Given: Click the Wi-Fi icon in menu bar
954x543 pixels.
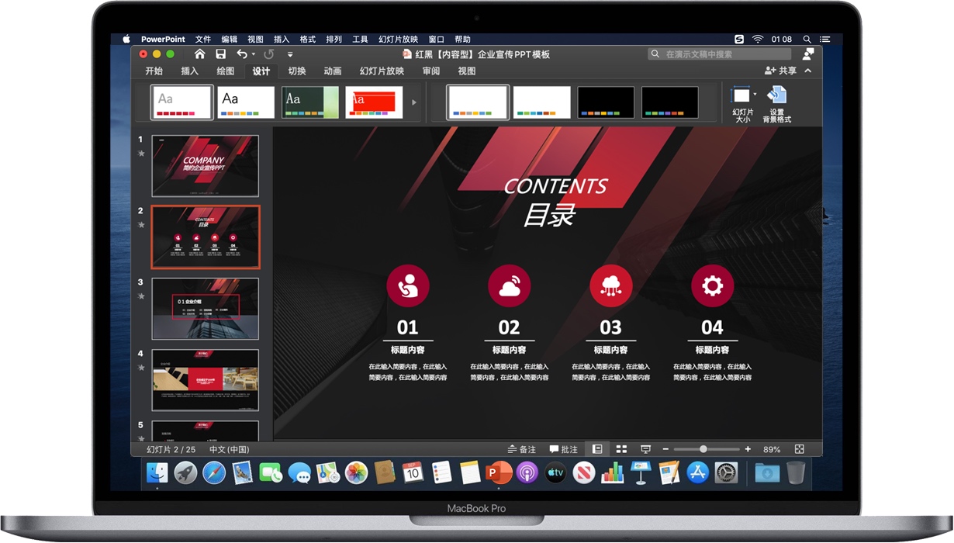Looking at the screenshot, I should (757, 39).
